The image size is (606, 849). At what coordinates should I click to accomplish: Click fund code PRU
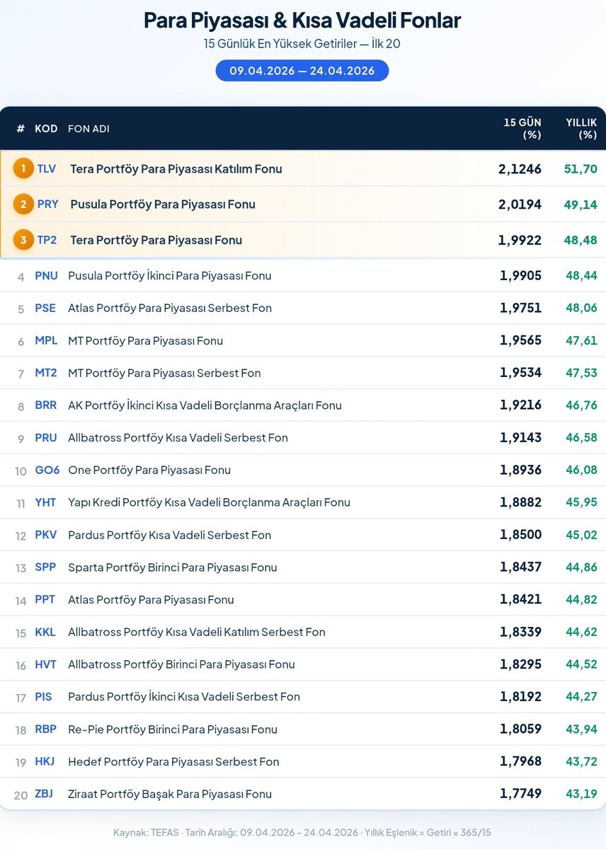click(46, 438)
